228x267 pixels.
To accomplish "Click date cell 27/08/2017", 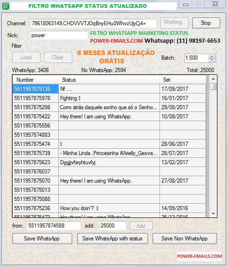I will [x=182, y=180].
